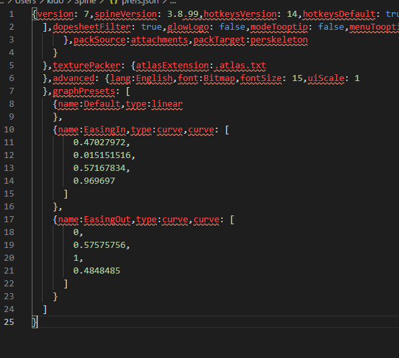The height and width of the screenshot is (358, 399).
Task: Place cursor on "hotkeysVersion" key
Action: (x=240, y=14)
